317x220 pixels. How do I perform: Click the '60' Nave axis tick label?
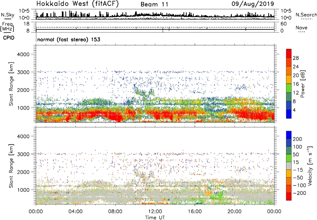283,24
